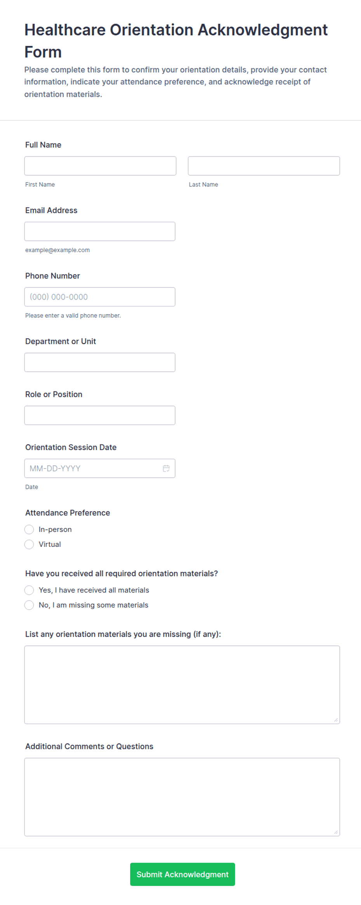Click the Role or Position field
361x905 pixels.
(x=100, y=415)
